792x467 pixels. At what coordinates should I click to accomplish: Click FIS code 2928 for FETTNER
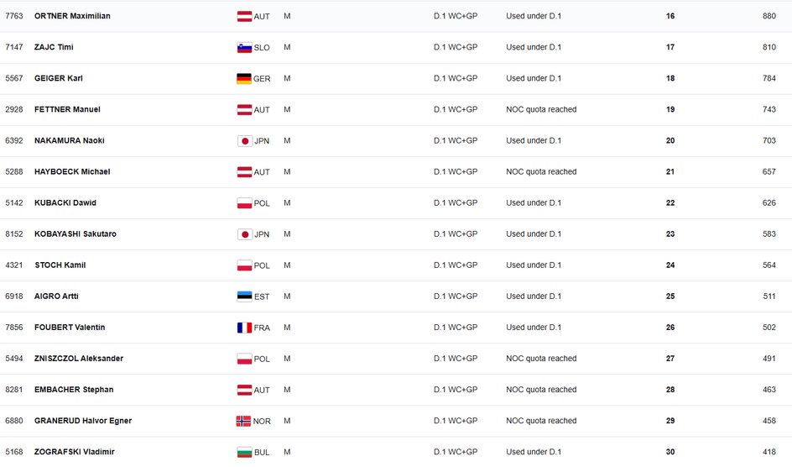point(14,109)
